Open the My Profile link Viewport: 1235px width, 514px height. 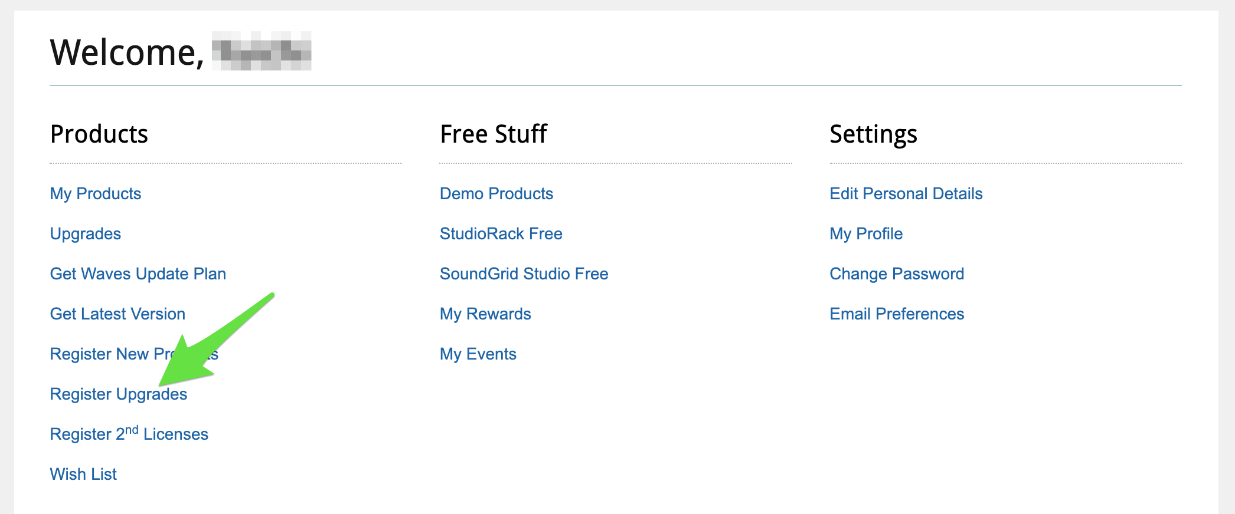(x=866, y=234)
